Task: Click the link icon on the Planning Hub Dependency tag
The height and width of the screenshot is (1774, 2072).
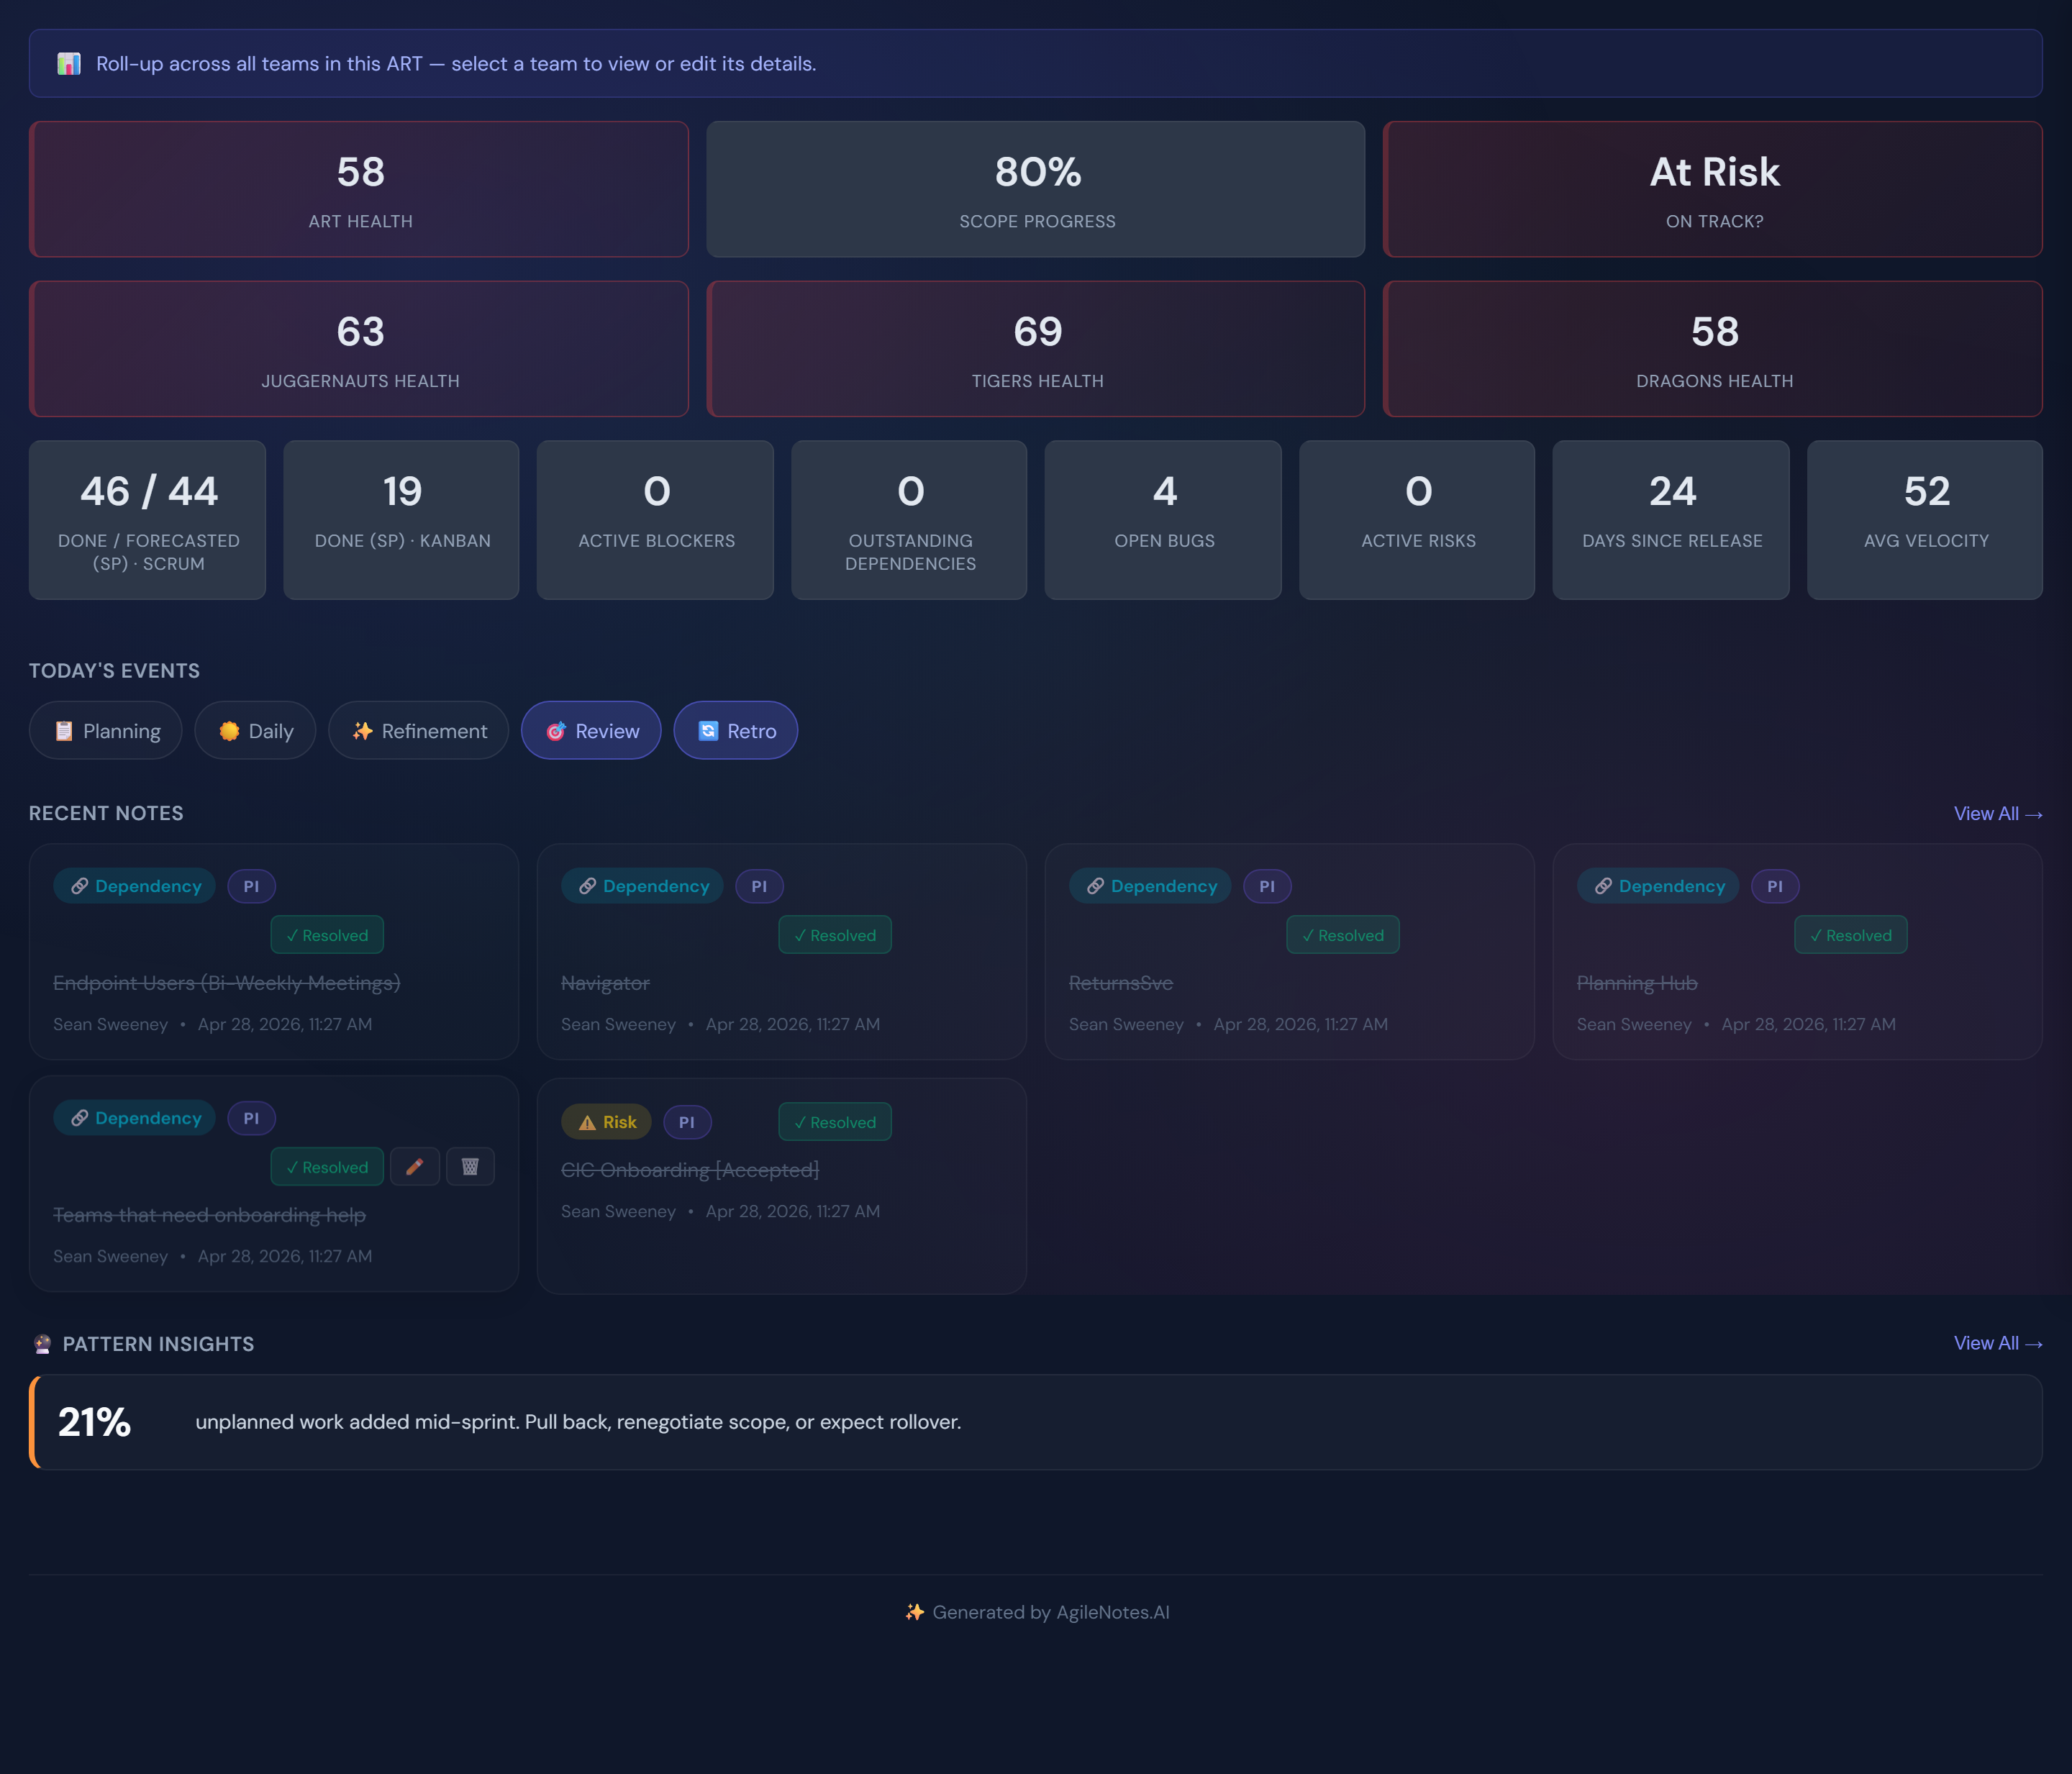Action: 1603,886
